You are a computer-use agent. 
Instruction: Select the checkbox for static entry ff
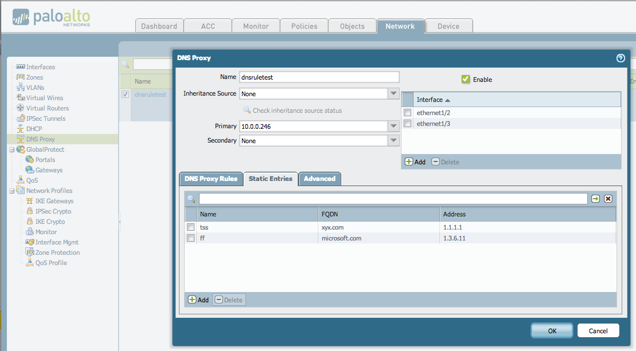[191, 238]
